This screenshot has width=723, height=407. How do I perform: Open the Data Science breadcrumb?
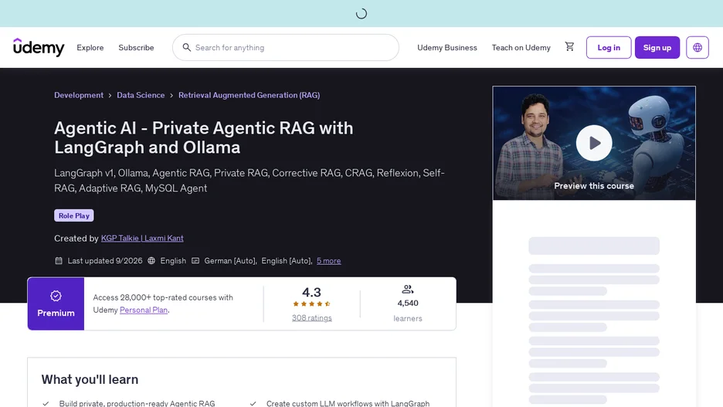(x=141, y=95)
